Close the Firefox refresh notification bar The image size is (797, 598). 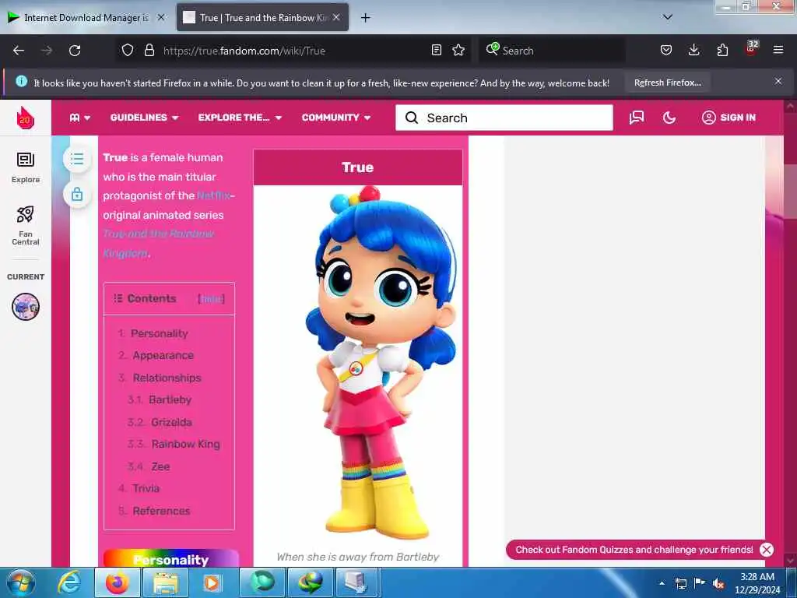(x=778, y=81)
